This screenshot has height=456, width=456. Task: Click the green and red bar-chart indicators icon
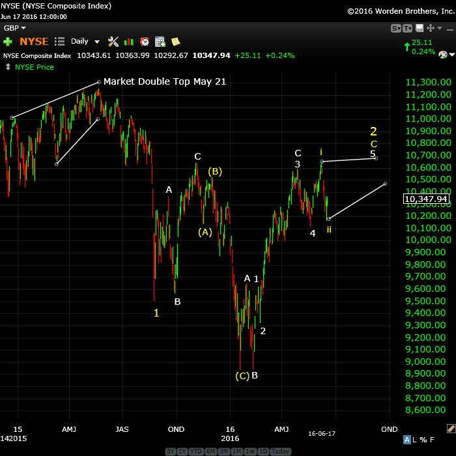pyautogui.click(x=129, y=42)
